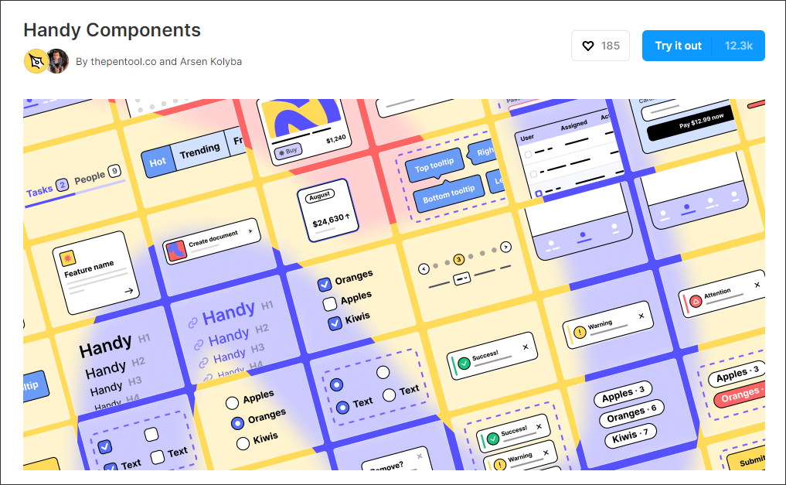
Task: Open the Handy Components cover image
Action: tap(394, 285)
